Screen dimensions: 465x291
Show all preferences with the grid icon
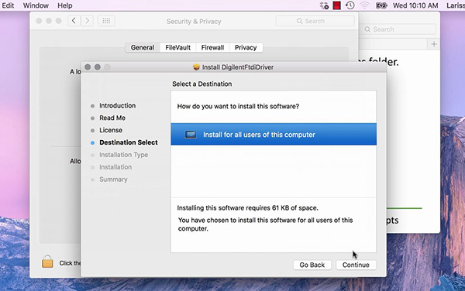(x=106, y=21)
